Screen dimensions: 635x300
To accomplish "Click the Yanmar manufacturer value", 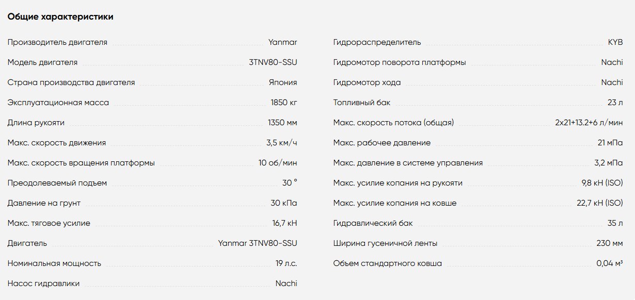I will 283,42.
